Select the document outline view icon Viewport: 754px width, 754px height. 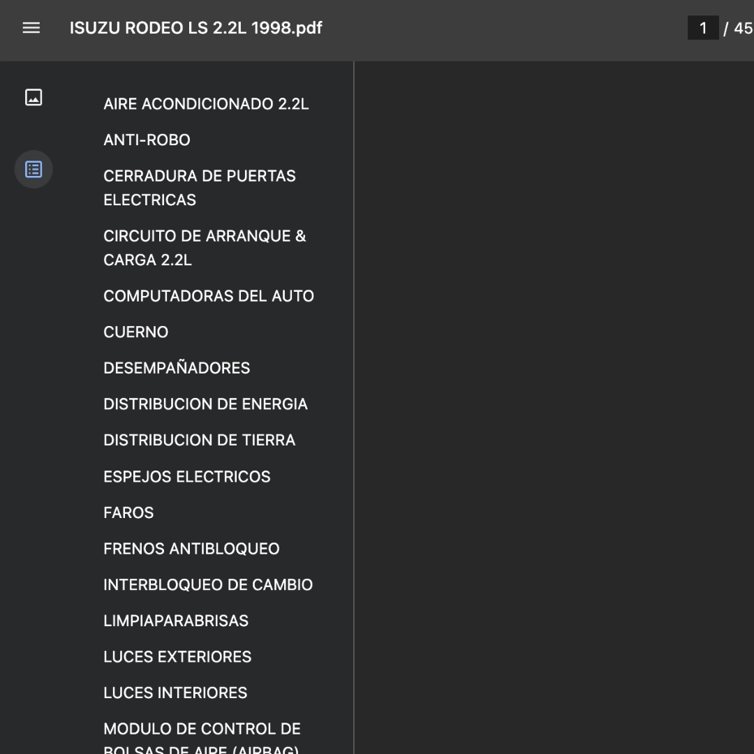point(34,169)
